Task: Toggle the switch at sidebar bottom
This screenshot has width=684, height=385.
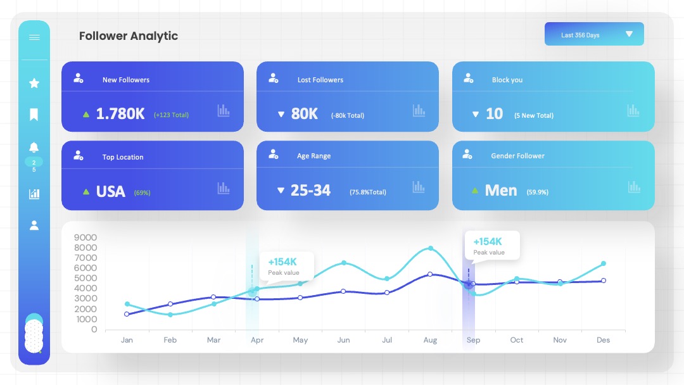Action: [34, 334]
